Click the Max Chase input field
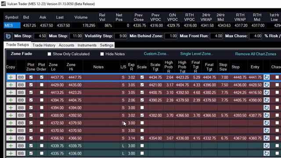 tap(256, 36)
